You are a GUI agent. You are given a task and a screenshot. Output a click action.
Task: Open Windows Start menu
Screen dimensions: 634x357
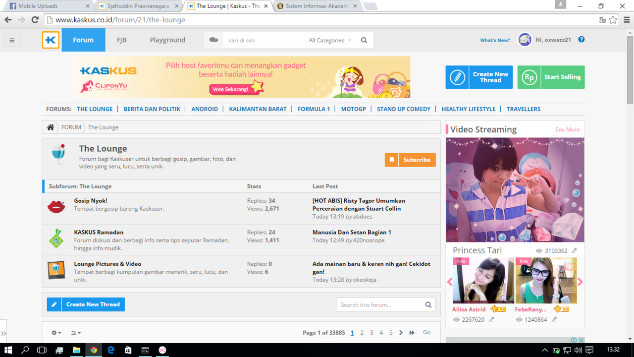8,350
